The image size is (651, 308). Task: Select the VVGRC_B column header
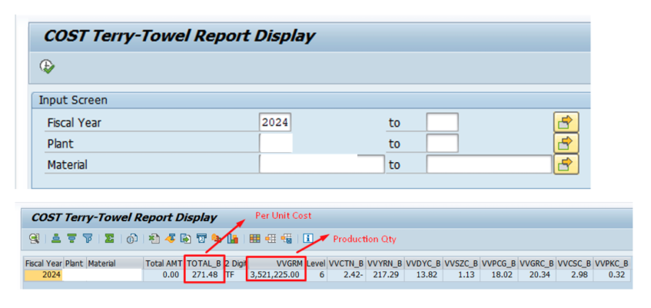537,263
